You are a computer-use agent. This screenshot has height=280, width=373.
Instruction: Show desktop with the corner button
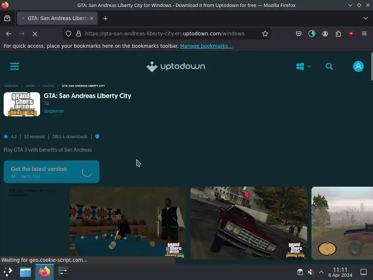point(364,272)
